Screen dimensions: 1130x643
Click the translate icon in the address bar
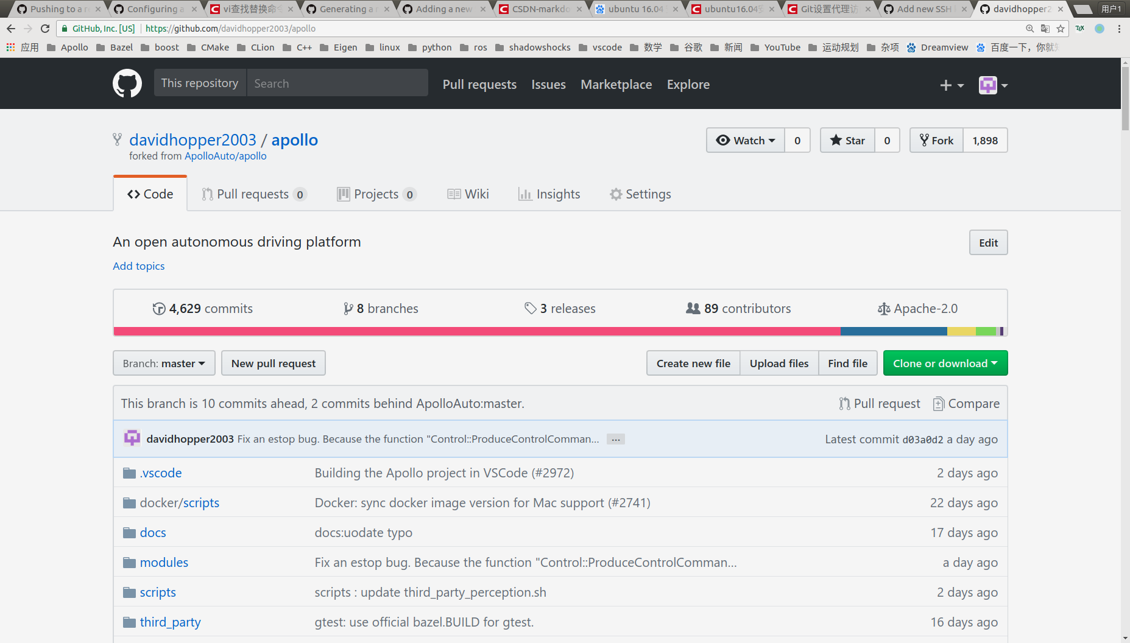coord(1045,29)
